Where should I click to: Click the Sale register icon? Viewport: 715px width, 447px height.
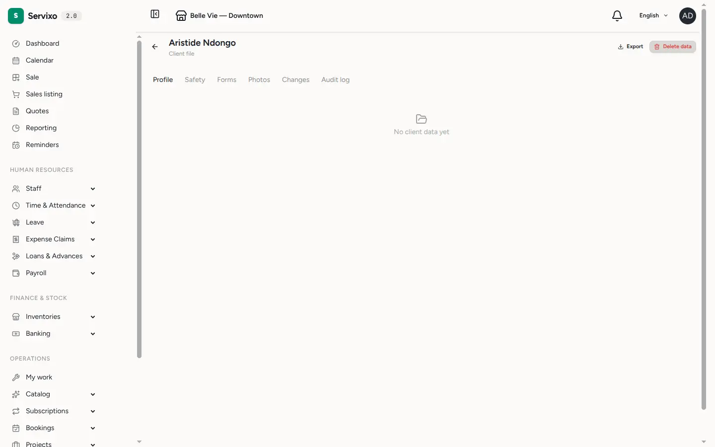(x=16, y=77)
